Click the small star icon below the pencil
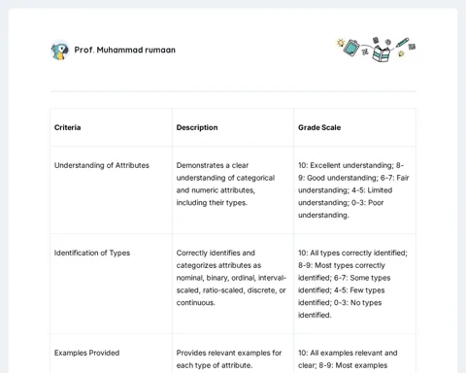Image resolution: width=466 pixels, height=373 pixels. [401, 53]
